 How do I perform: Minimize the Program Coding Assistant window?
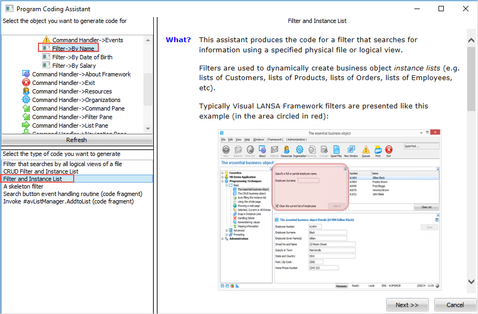click(417, 9)
